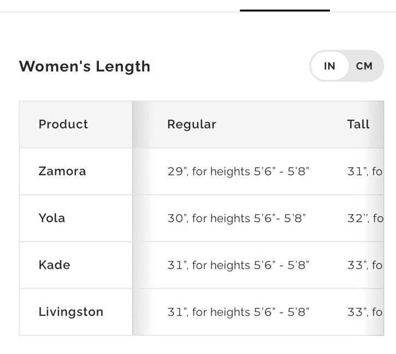Viewport: 396px width, 354px height.
Task: Select the Zamora product row label
Action: 62,171
